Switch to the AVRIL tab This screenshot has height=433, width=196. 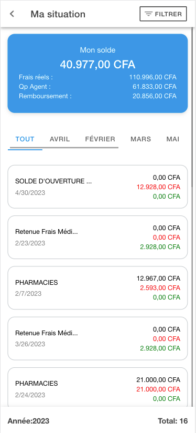(60, 139)
